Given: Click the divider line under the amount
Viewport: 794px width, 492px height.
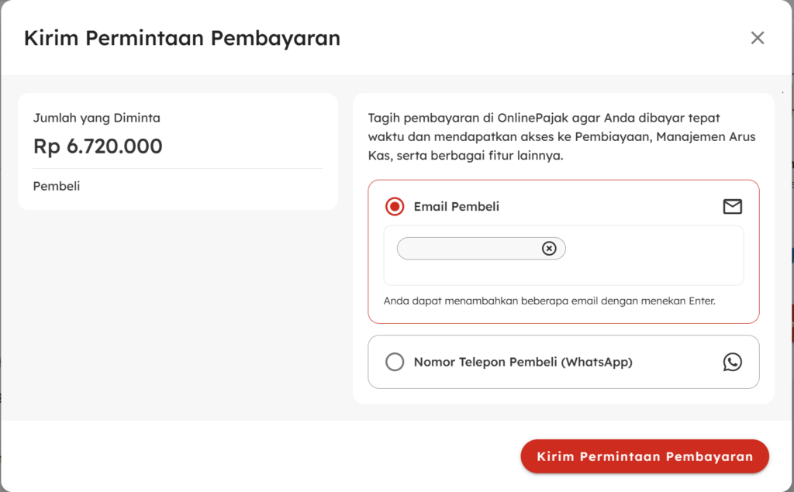Looking at the screenshot, I should click(x=178, y=168).
